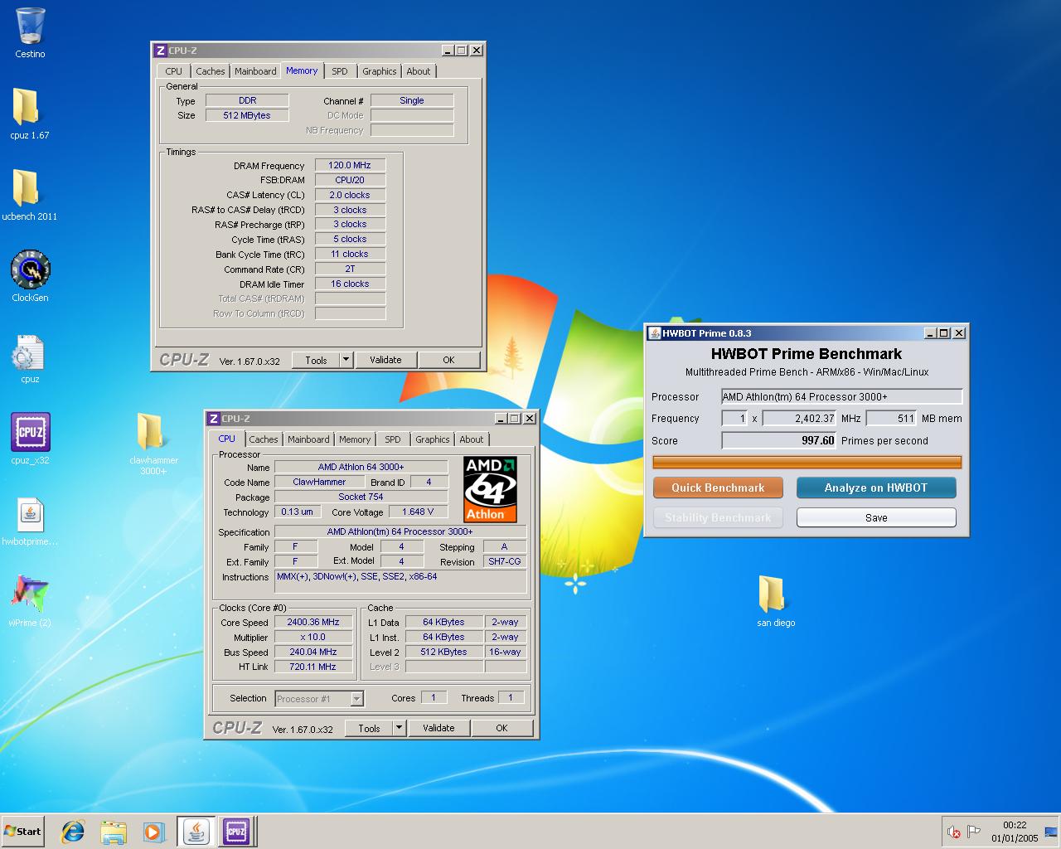Save the HWBOT Prime result
1061x849 pixels.
click(x=876, y=517)
